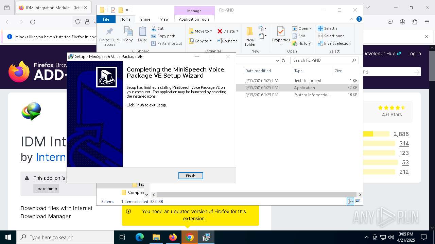Dismiss the Firefox notification bar
Viewport: 435px width, 244px height.
coord(427,37)
